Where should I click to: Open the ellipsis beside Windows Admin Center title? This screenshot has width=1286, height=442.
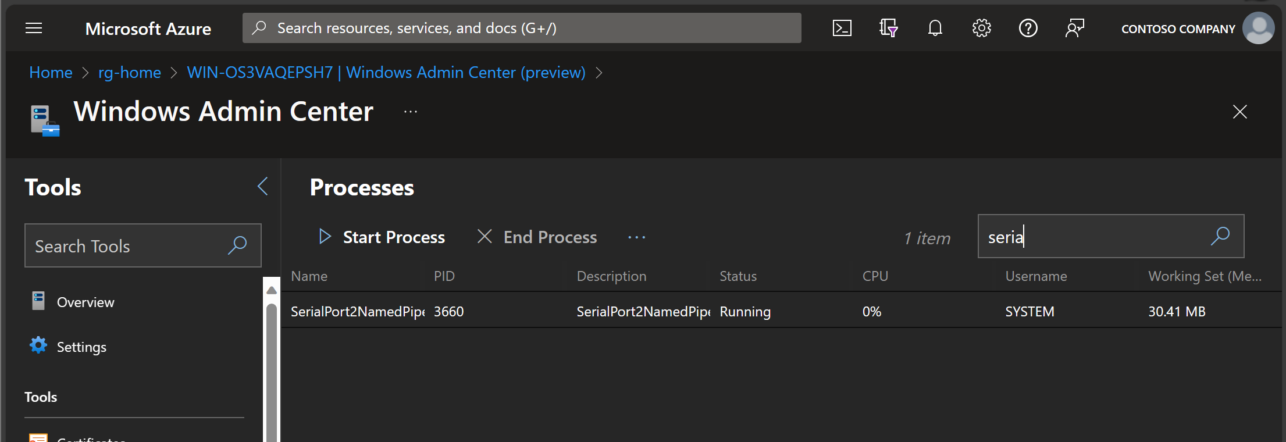(411, 112)
